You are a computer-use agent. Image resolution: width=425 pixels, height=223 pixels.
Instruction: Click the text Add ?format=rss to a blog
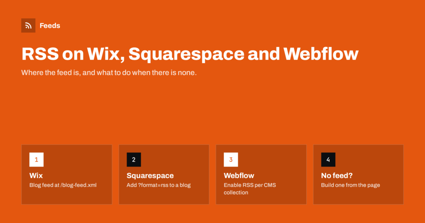(x=159, y=185)
